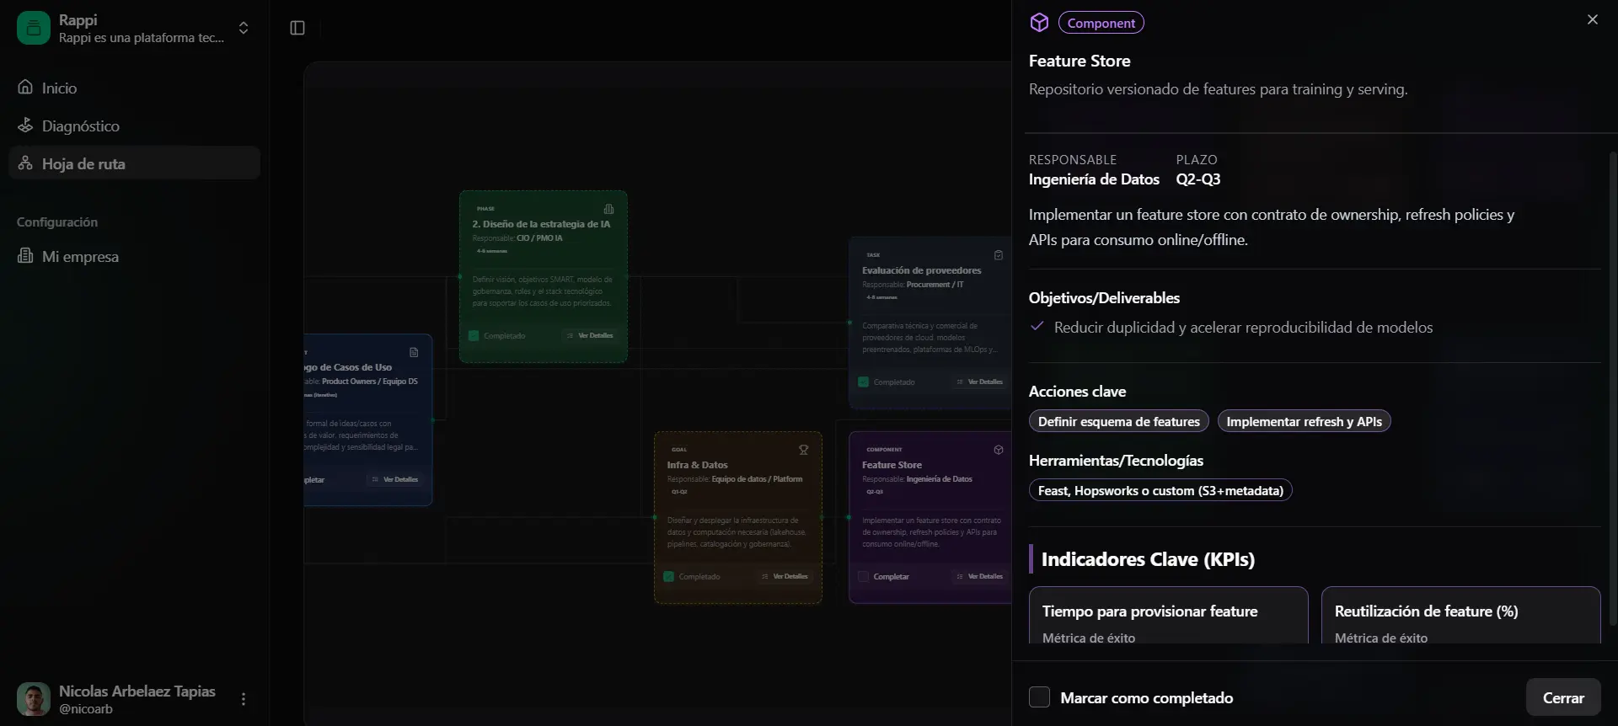1618x726 pixels.
Task: Click trophy goal icon on Infra & Datos card
Action: (803, 450)
